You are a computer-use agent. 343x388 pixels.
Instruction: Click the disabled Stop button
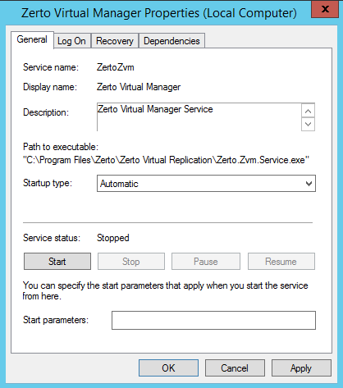click(x=131, y=262)
